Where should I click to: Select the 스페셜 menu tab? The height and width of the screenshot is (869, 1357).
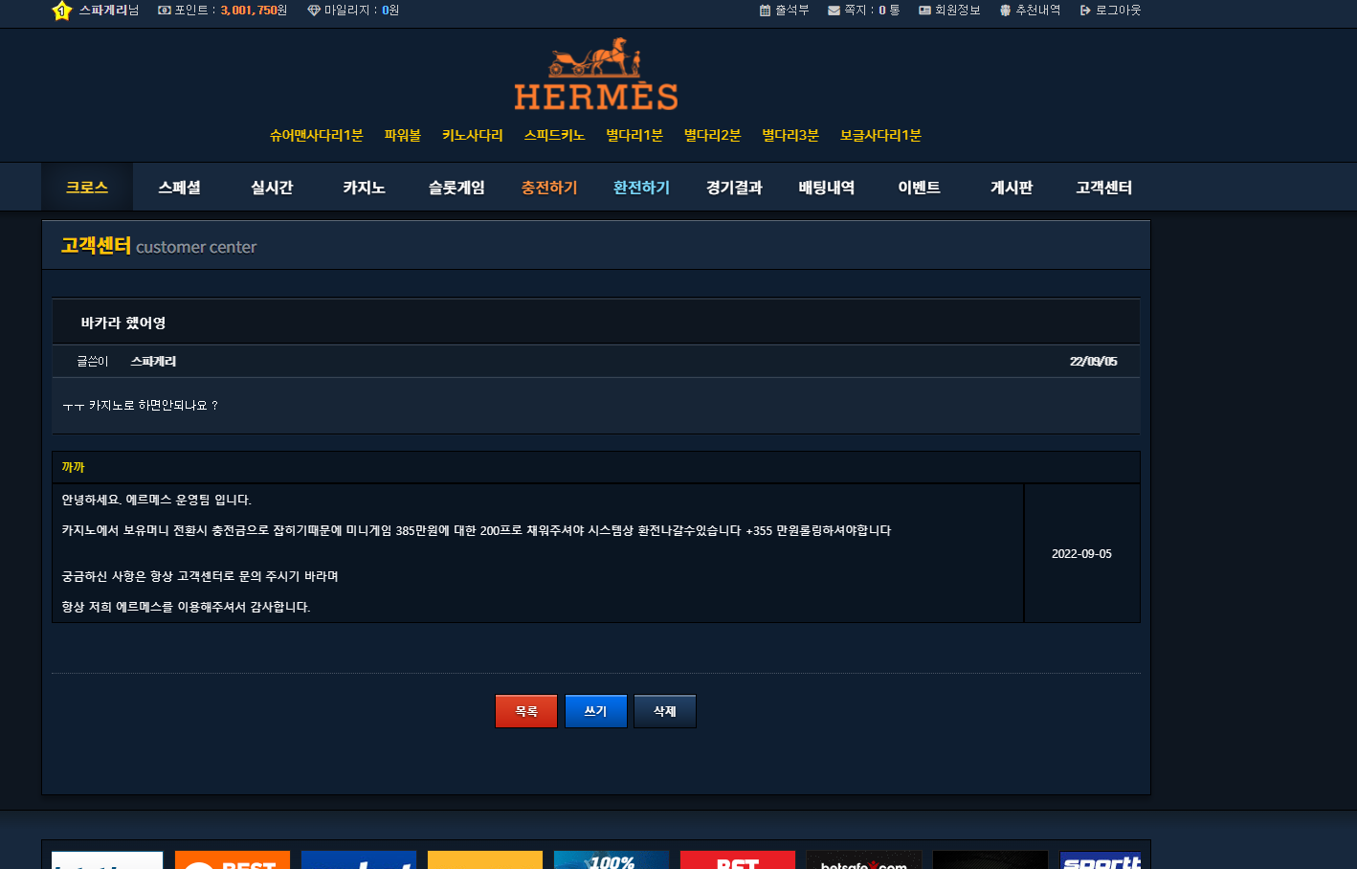point(180,188)
